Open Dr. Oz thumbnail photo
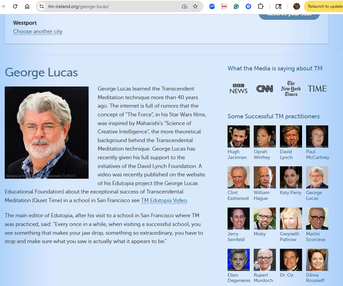Screen dimensions: 343x286 [291, 260]
